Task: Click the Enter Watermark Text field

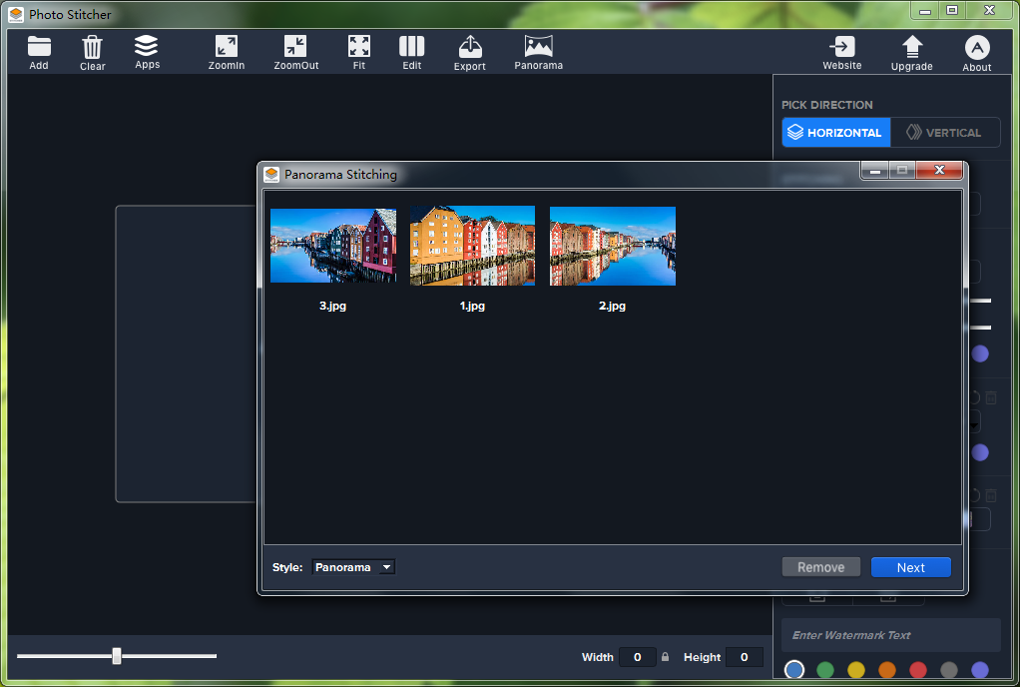Action: point(890,635)
